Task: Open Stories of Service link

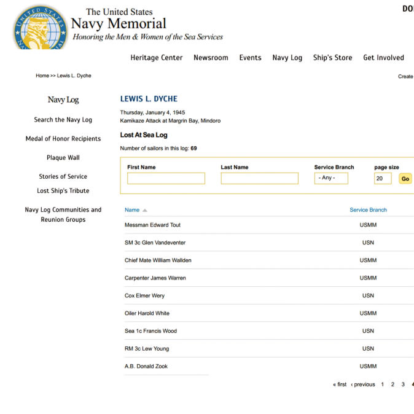Action: [63, 176]
